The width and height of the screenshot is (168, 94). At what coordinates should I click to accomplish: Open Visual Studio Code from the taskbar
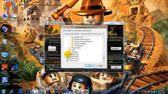pyautogui.click(x=20, y=92)
